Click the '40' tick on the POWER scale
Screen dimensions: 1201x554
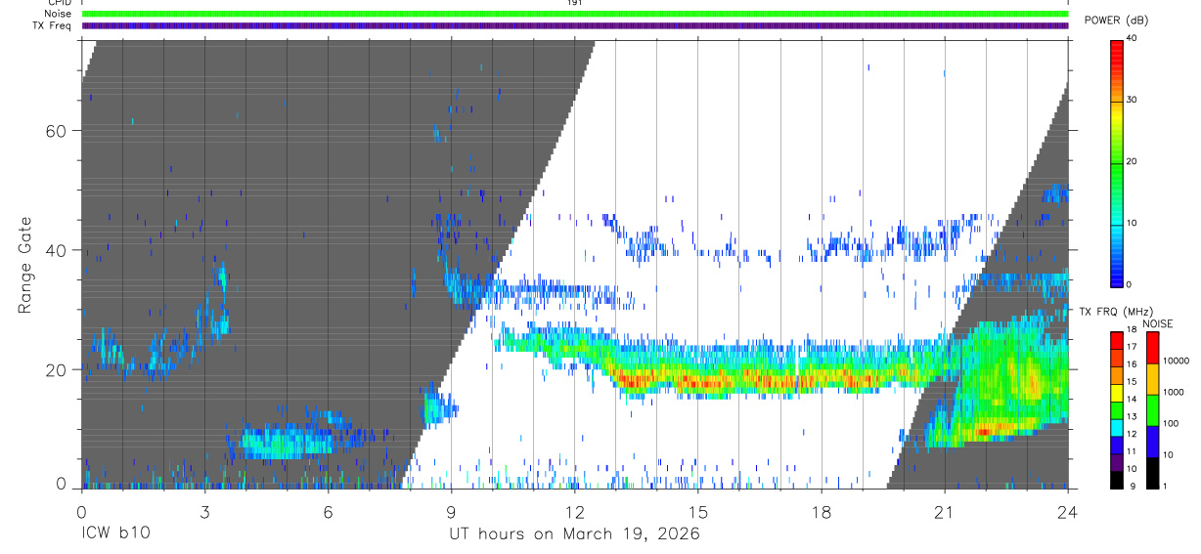pos(1132,39)
